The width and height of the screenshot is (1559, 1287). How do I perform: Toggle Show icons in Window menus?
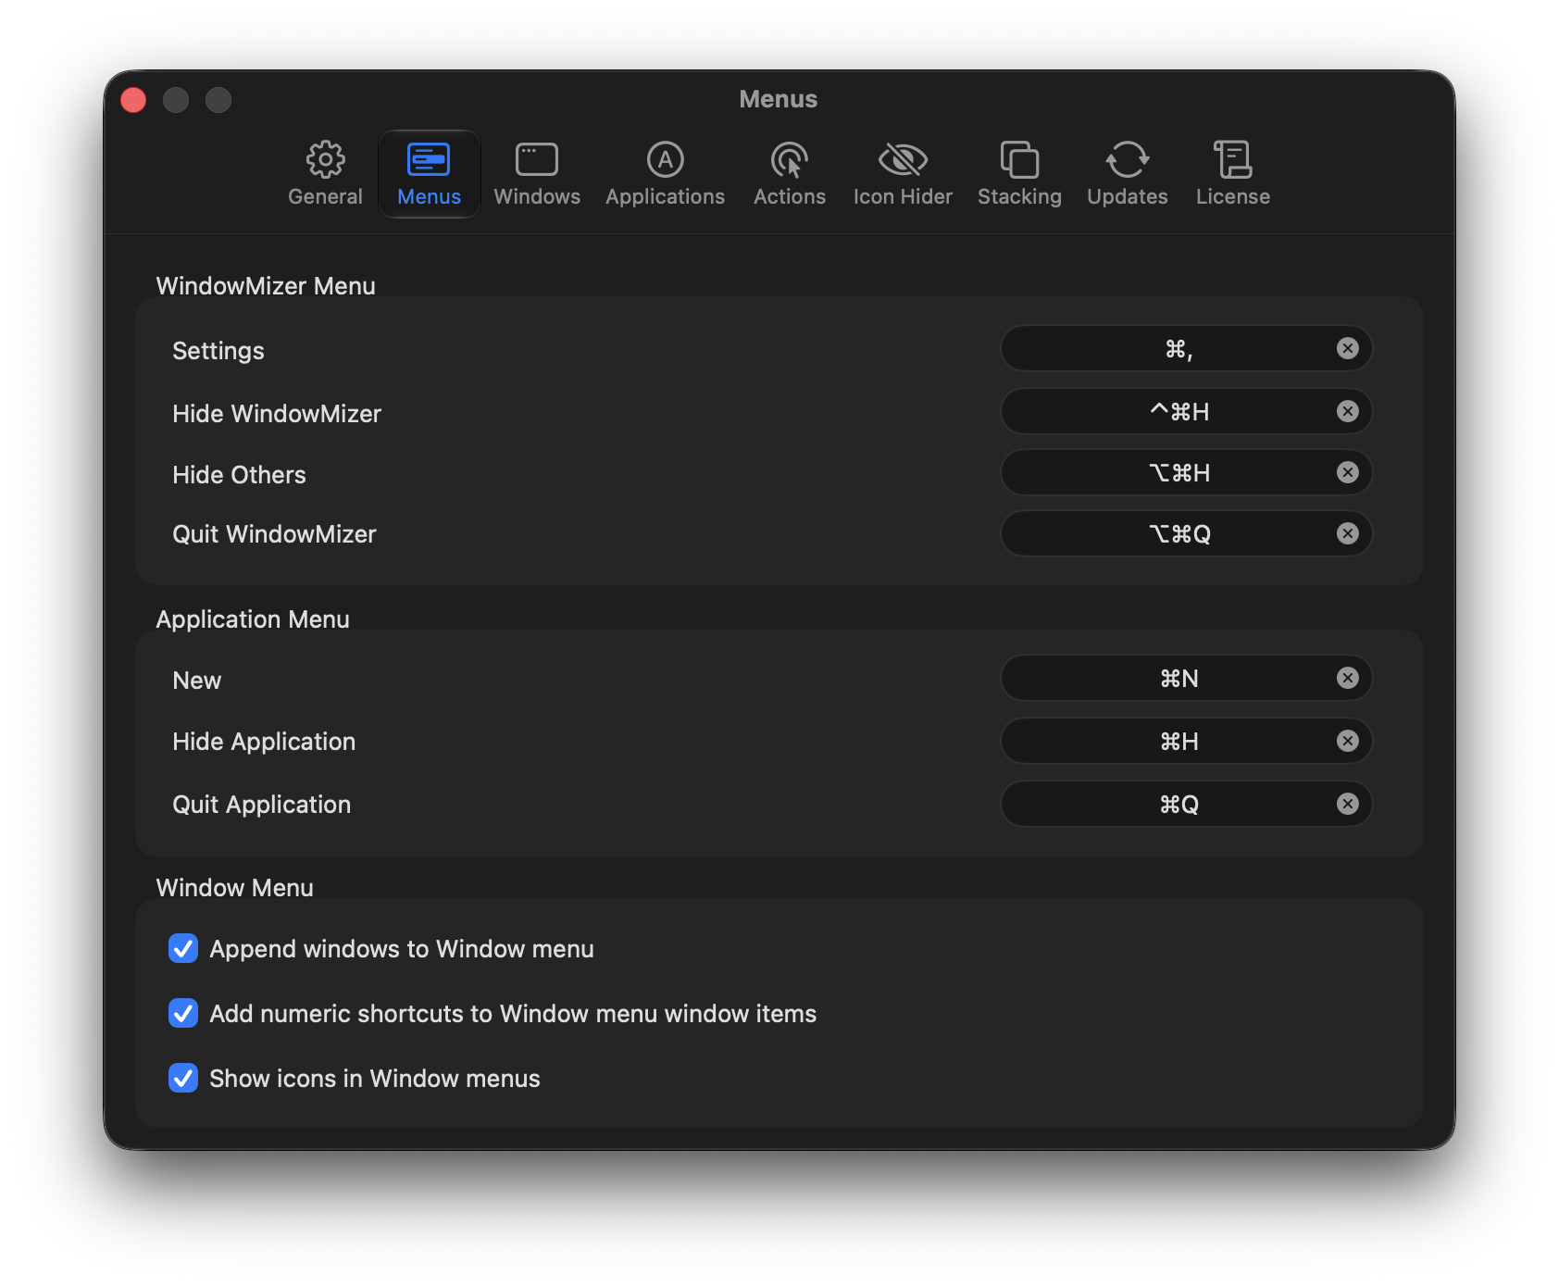pos(183,1078)
